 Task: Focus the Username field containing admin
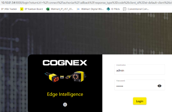point(140,70)
